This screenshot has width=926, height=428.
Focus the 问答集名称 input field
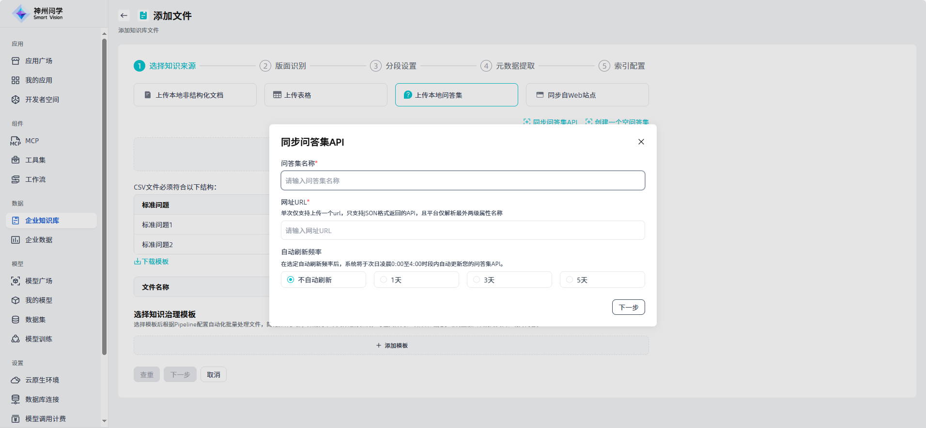click(x=463, y=180)
